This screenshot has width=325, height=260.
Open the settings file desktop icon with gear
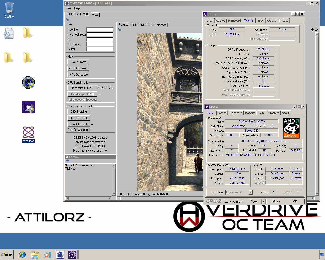pos(8,33)
